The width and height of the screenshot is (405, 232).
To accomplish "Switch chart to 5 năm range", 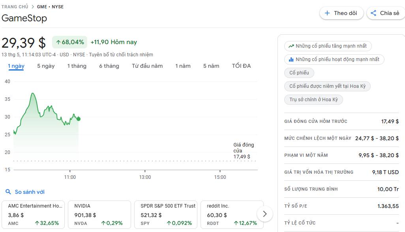I will coord(211,66).
